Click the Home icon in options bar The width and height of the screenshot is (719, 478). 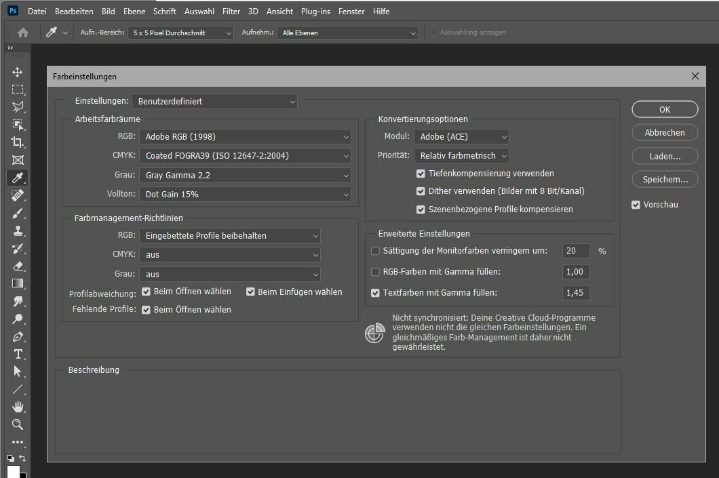(x=23, y=33)
